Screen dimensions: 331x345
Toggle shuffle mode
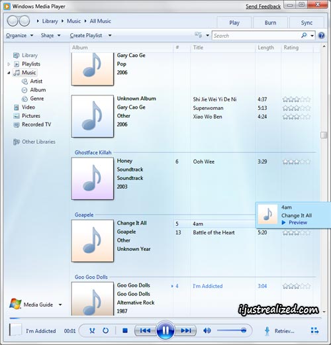(x=92, y=330)
